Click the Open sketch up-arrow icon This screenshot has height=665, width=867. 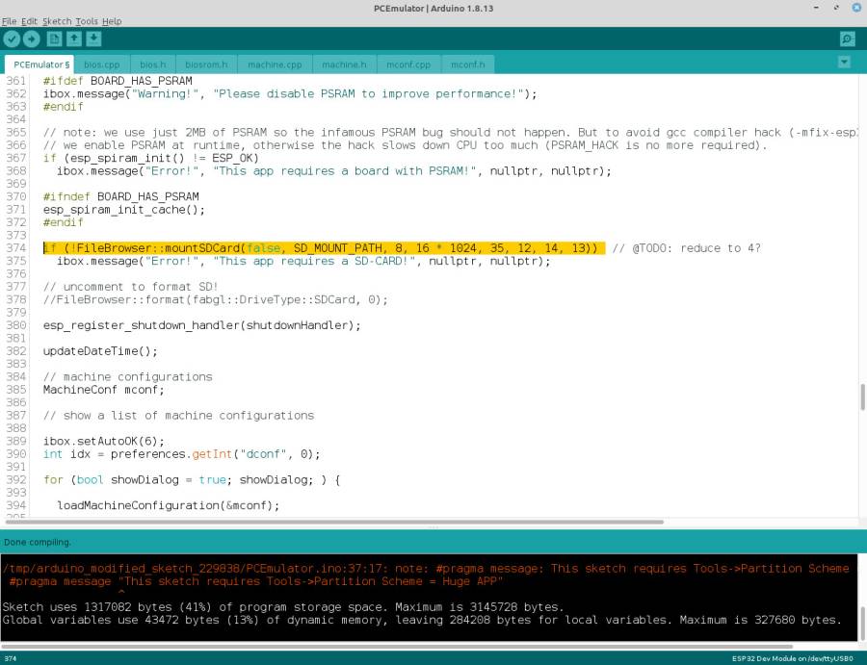coord(74,38)
